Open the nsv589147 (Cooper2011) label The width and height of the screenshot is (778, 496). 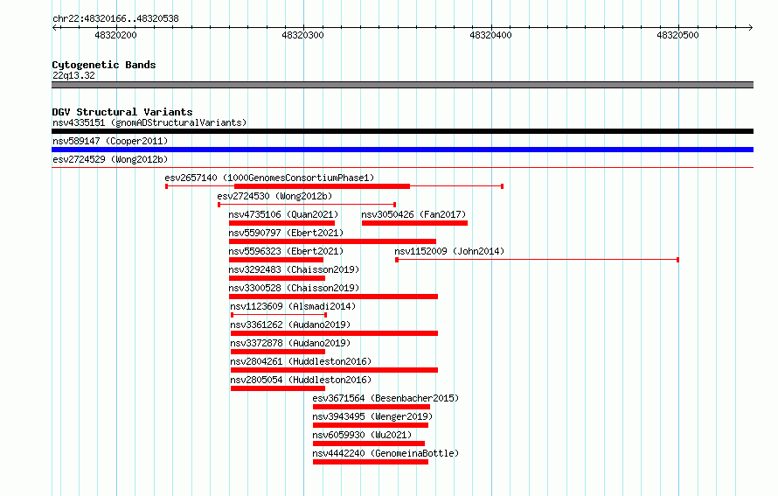click(x=110, y=141)
